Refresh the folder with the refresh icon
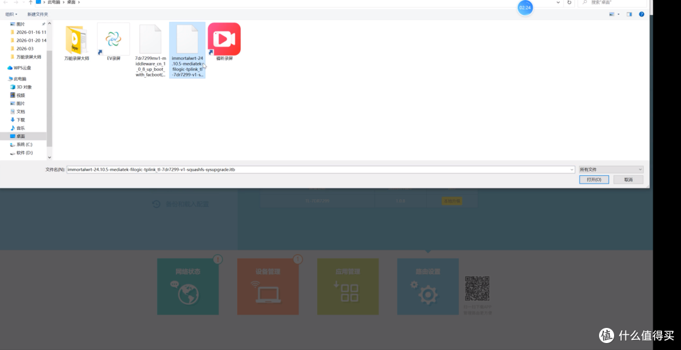The width and height of the screenshot is (681, 350). pyautogui.click(x=569, y=3)
